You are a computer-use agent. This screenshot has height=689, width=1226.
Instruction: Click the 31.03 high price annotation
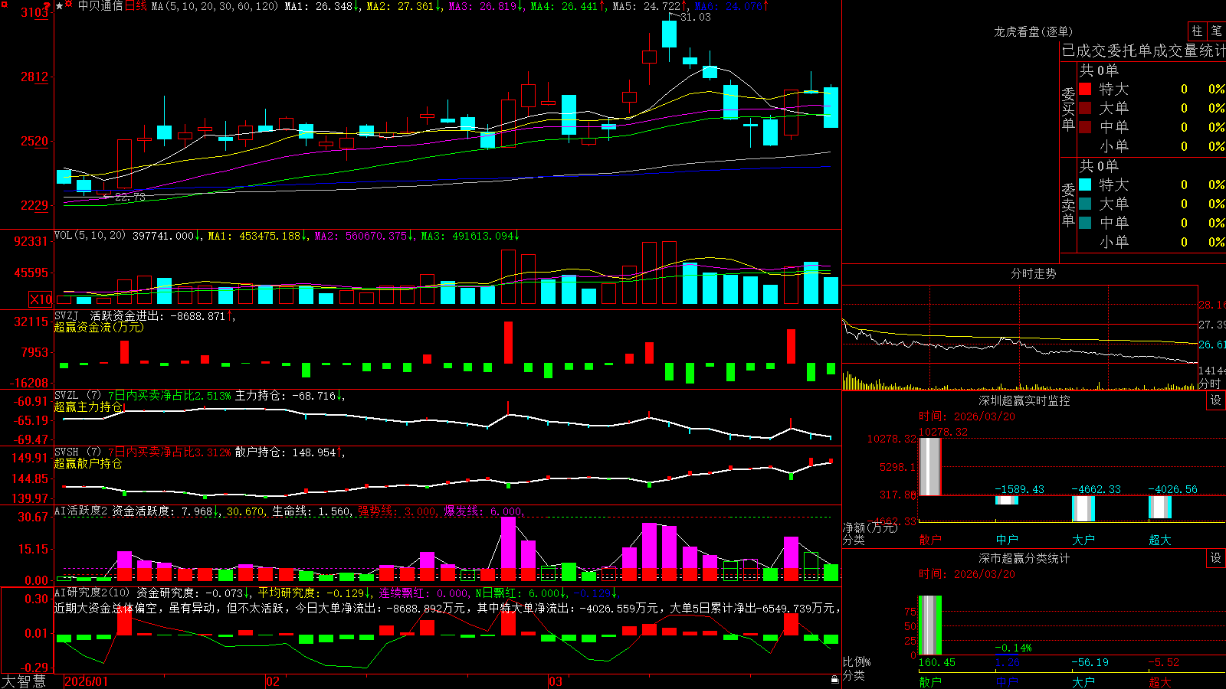point(695,17)
